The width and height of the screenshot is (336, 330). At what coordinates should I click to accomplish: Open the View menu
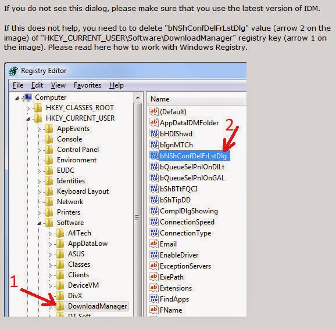click(x=58, y=85)
